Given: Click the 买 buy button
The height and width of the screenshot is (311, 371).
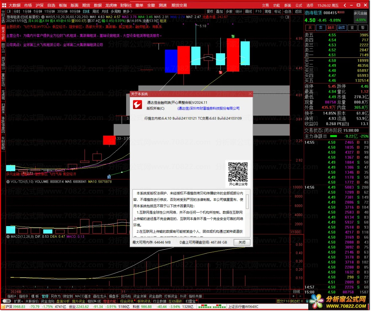Looking at the screenshot, I should pos(310,28).
